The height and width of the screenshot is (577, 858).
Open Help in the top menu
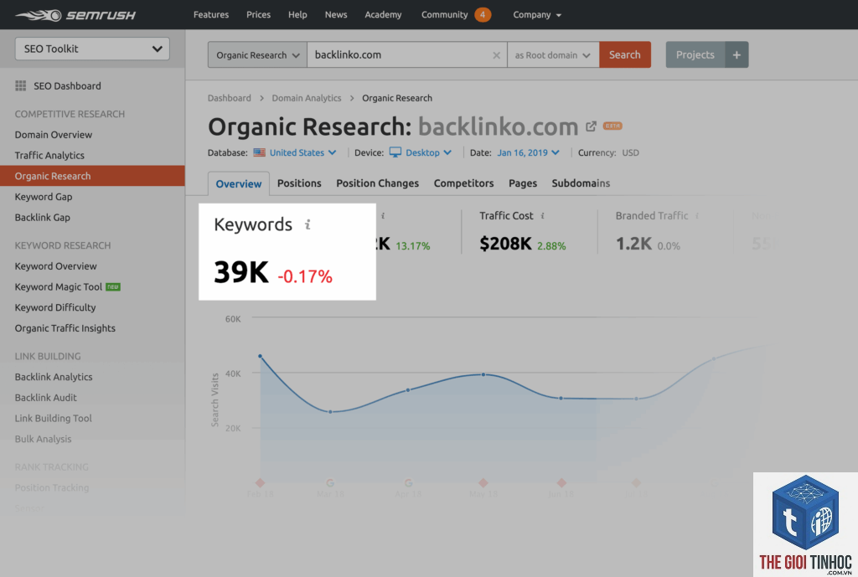(x=297, y=15)
